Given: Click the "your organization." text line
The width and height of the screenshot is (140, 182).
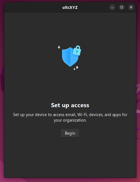Looking at the screenshot, I should pyautogui.click(x=70, y=120).
